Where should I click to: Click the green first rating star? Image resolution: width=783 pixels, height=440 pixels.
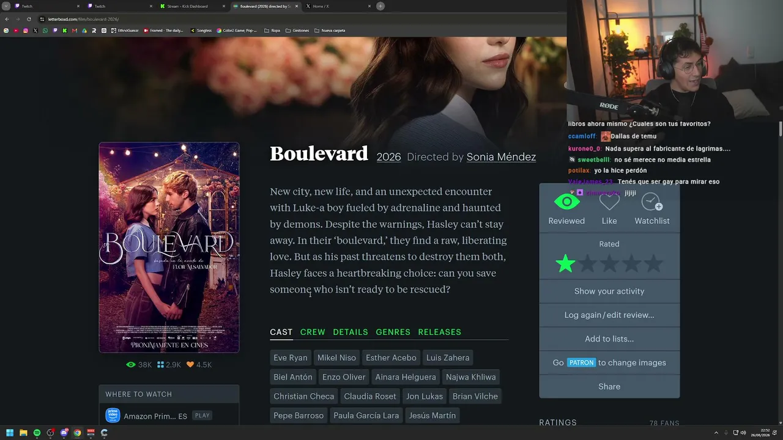tap(565, 264)
